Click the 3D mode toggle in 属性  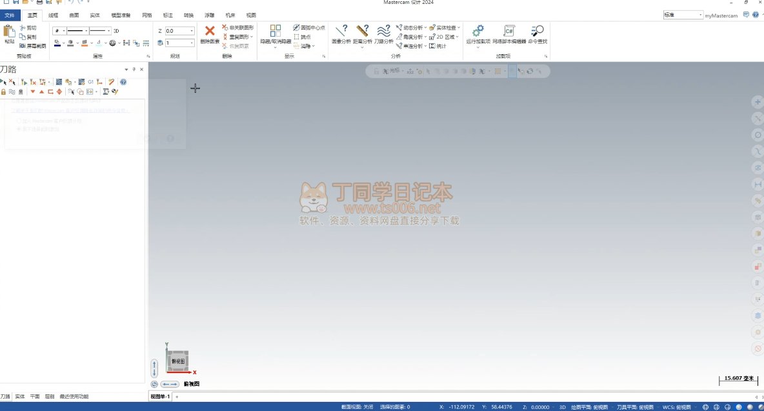coord(116,31)
